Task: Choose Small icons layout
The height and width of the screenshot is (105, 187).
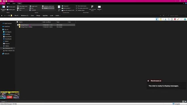Action: point(21,8)
